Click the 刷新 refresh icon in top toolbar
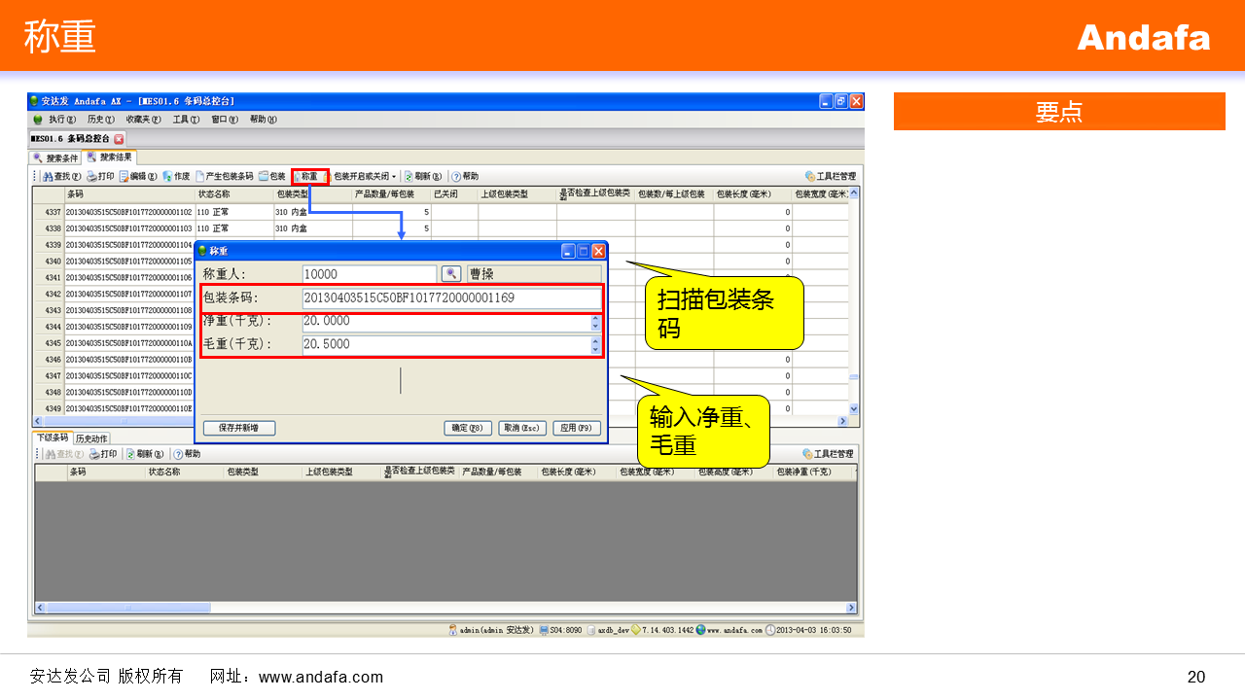This screenshot has width=1245, height=700. point(423,177)
